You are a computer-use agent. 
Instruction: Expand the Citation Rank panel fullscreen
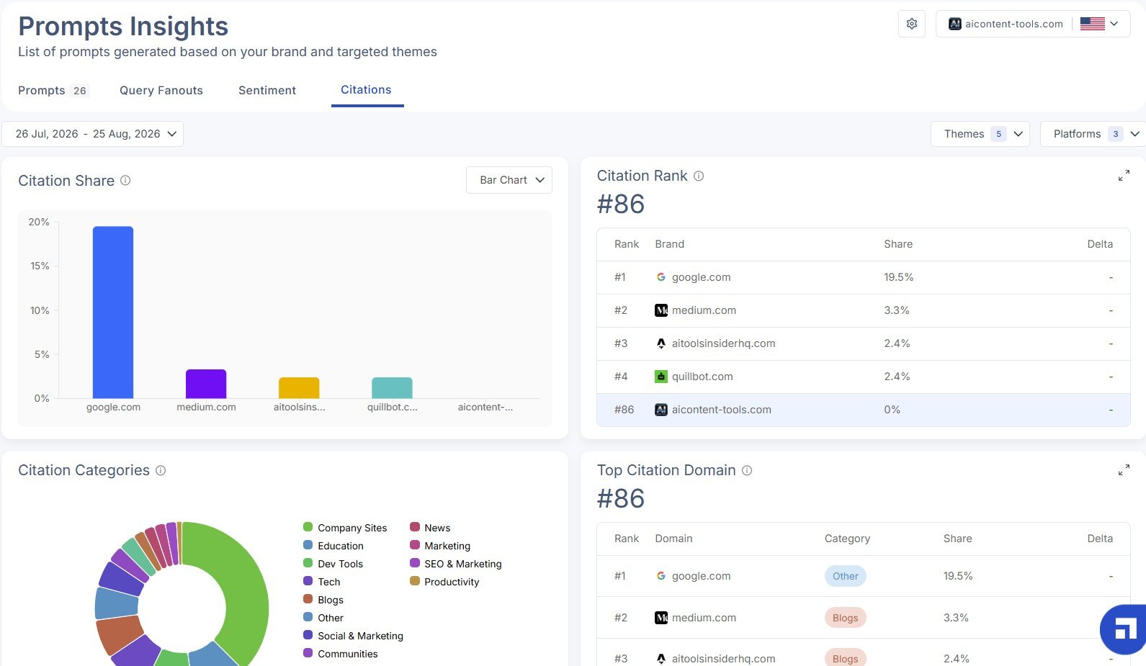pos(1124,176)
